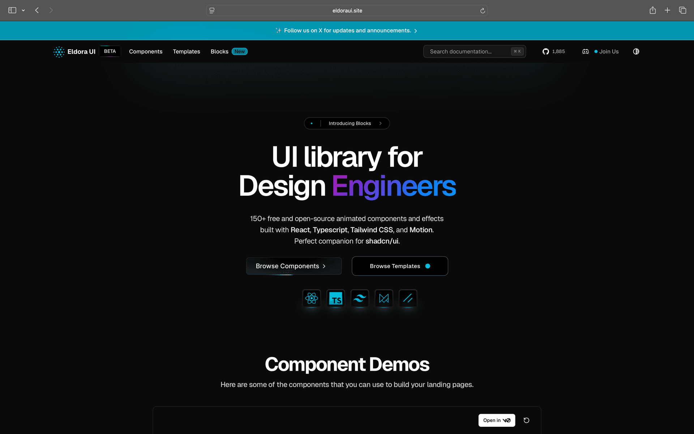Open the Blocks nav item
This screenshot has width=694, height=434.
point(219,51)
